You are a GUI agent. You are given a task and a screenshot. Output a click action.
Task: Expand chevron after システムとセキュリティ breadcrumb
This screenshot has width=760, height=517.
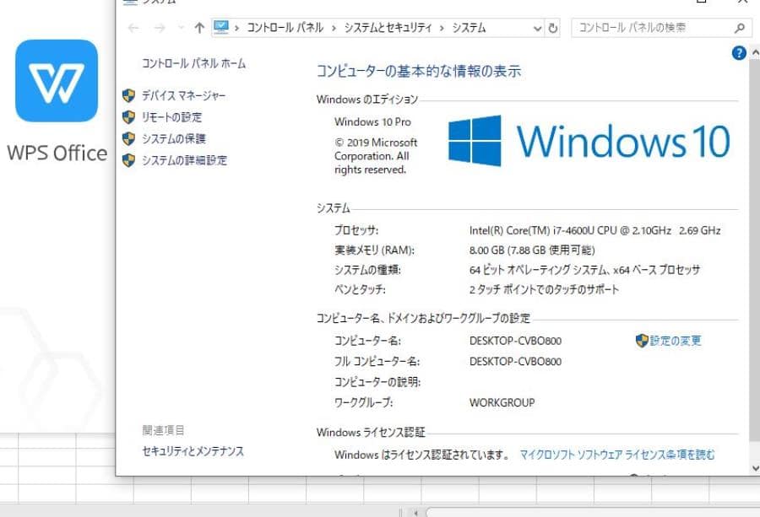[442, 28]
